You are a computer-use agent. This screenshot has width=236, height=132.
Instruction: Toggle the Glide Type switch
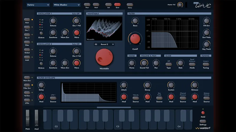168,64
